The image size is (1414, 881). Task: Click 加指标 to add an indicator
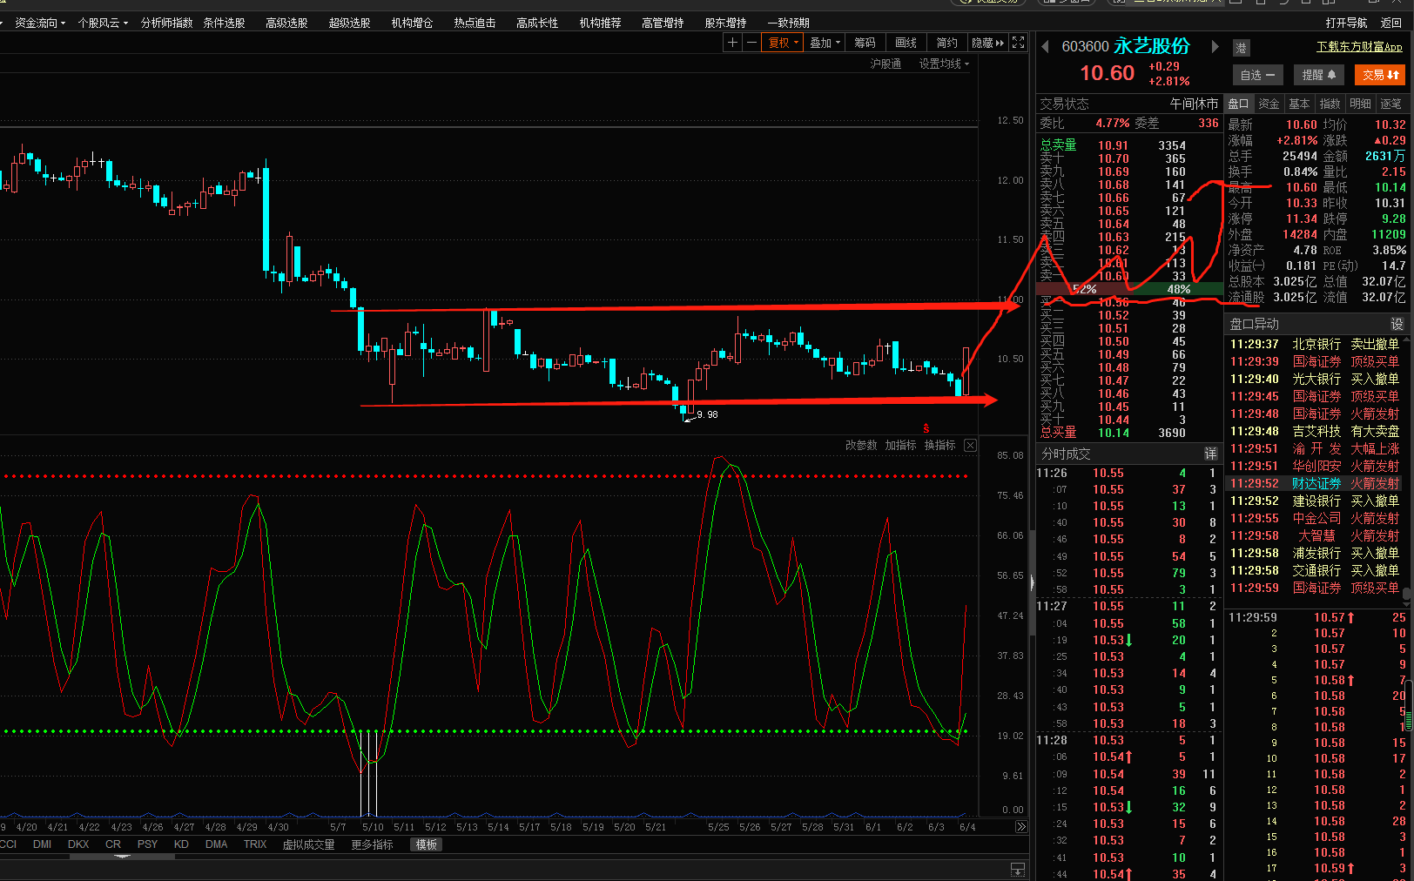pos(900,445)
